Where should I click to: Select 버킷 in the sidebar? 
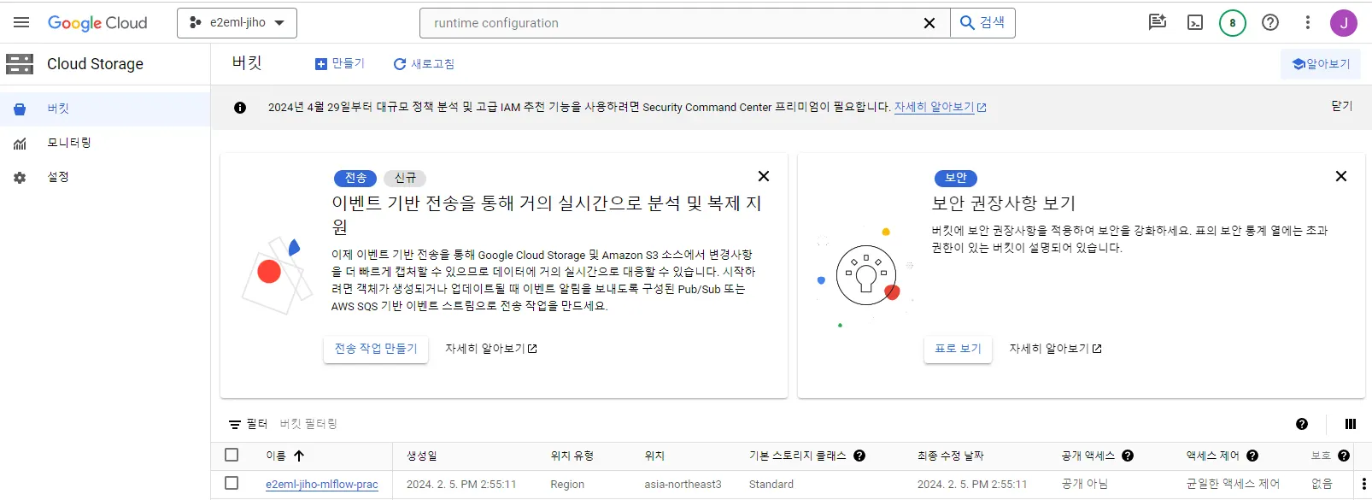coord(105,109)
